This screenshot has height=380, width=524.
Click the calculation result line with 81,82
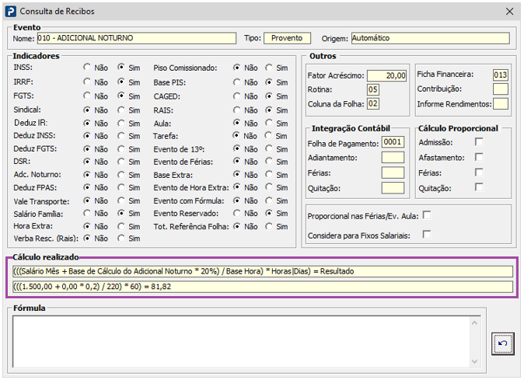coord(262,287)
